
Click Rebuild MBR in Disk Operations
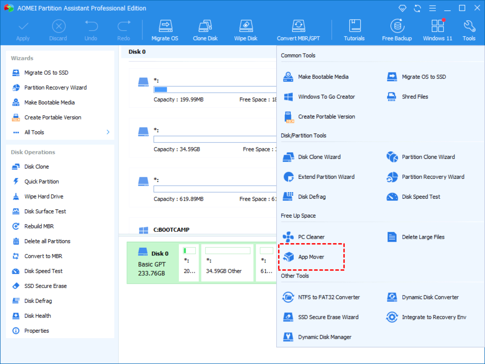(39, 226)
